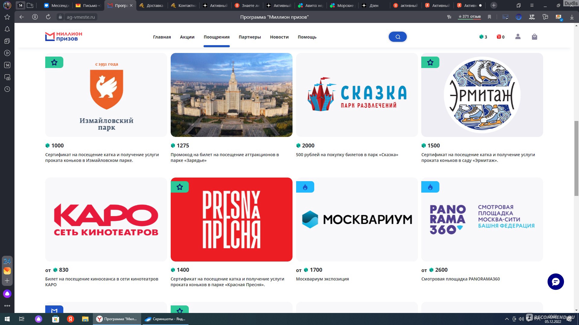Click the ag-vmeste.ru address field
Image resolution: width=579 pixels, height=325 pixels.
tap(81, 17)
